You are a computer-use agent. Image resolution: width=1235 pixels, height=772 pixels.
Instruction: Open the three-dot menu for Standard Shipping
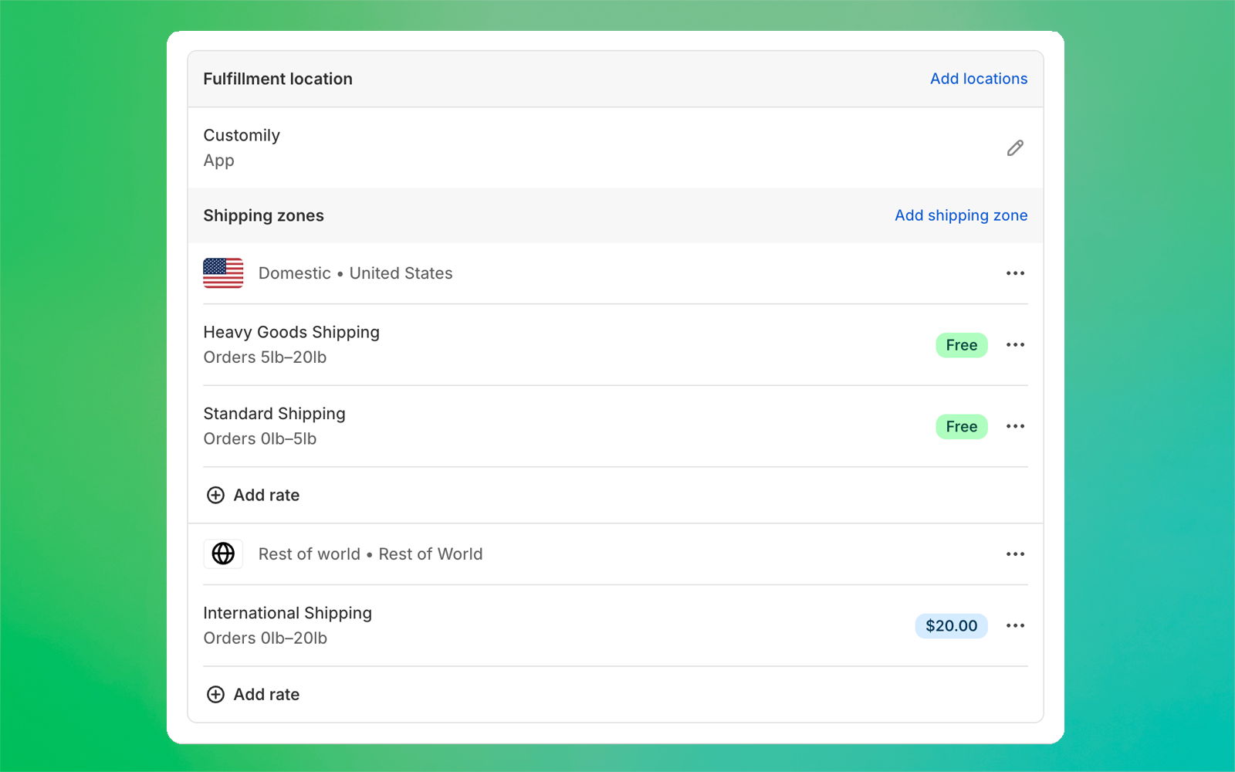(x=1016, y=426)
